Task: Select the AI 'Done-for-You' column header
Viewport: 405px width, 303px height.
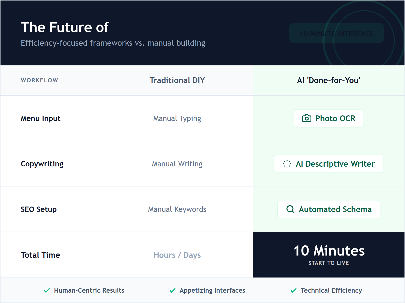Action: click(x=329, y=80)
